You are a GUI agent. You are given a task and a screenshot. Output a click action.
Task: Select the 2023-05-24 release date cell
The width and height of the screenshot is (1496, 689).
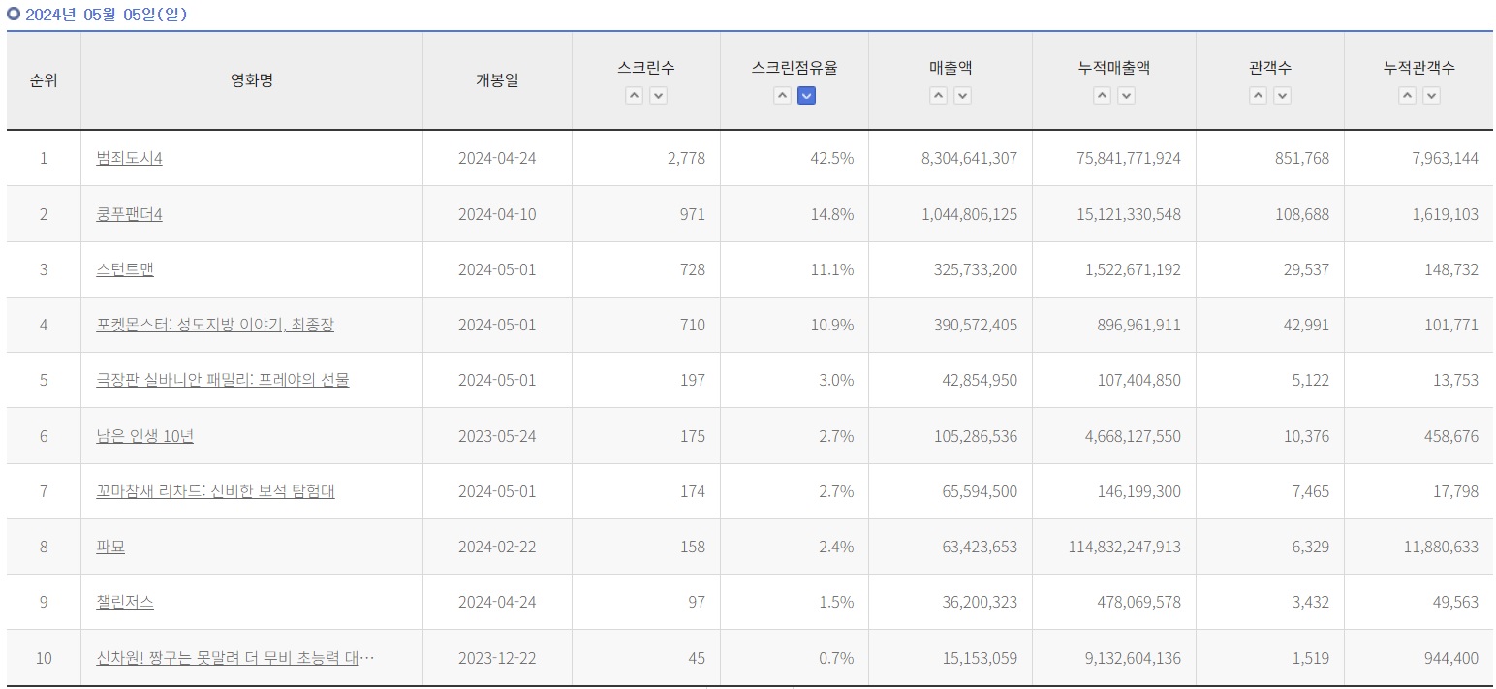pos(497,436)
